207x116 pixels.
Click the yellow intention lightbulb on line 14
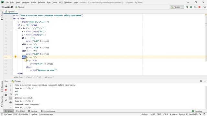[x=16, y=57]
